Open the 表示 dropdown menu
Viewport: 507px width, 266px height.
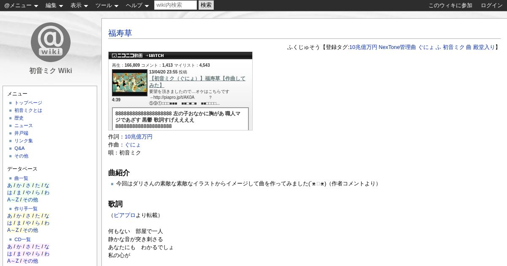79,5
